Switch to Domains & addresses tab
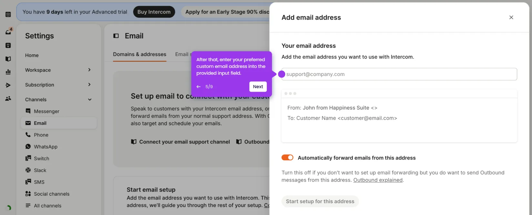 pyautogui.click(x=140, y=54)
